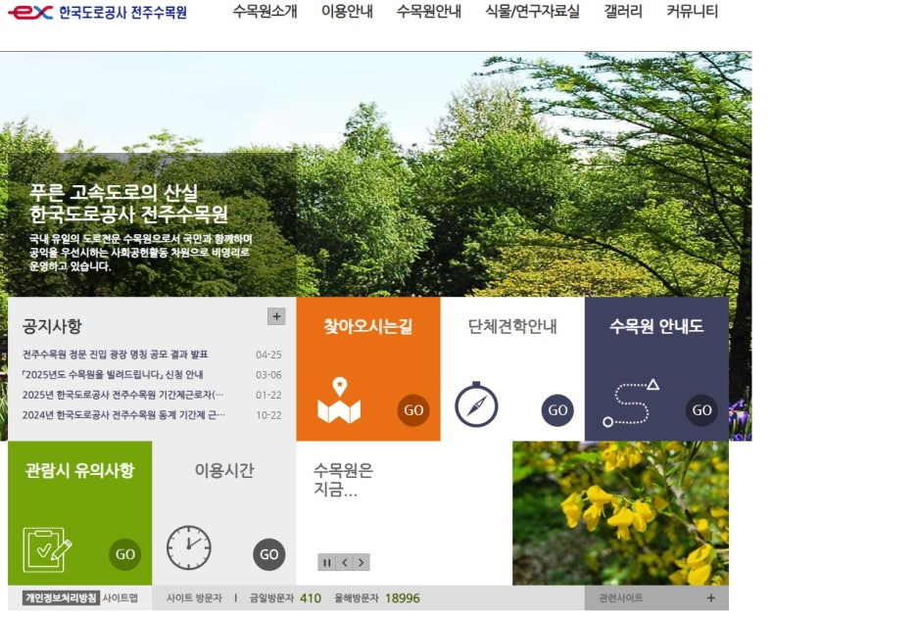The height and width of the screenshot is (617, 917).
Task: Click the 단체견학안내 title
Action: [512, 326]
